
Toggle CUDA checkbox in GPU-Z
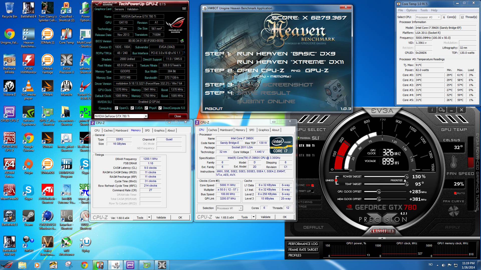point(132,108)
